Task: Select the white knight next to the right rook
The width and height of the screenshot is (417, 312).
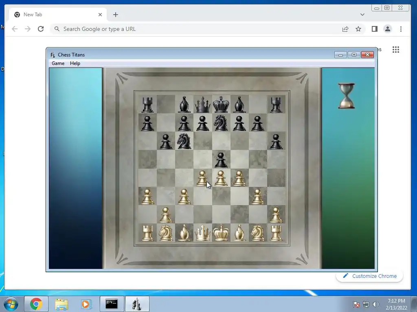Action: [257, 233]
